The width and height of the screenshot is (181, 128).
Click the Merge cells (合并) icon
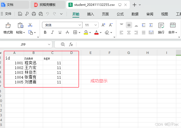click(173, 25)
